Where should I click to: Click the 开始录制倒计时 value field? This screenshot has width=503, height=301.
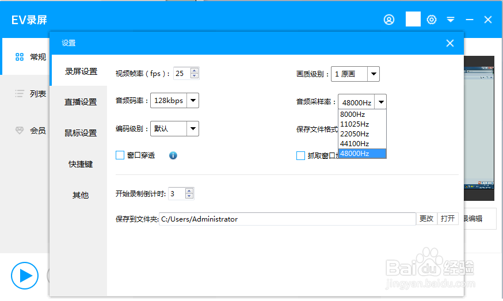177,194
